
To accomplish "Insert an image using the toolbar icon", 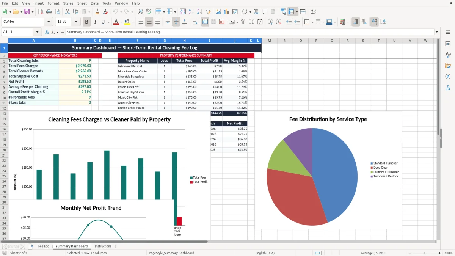I will tap(219, 12).
